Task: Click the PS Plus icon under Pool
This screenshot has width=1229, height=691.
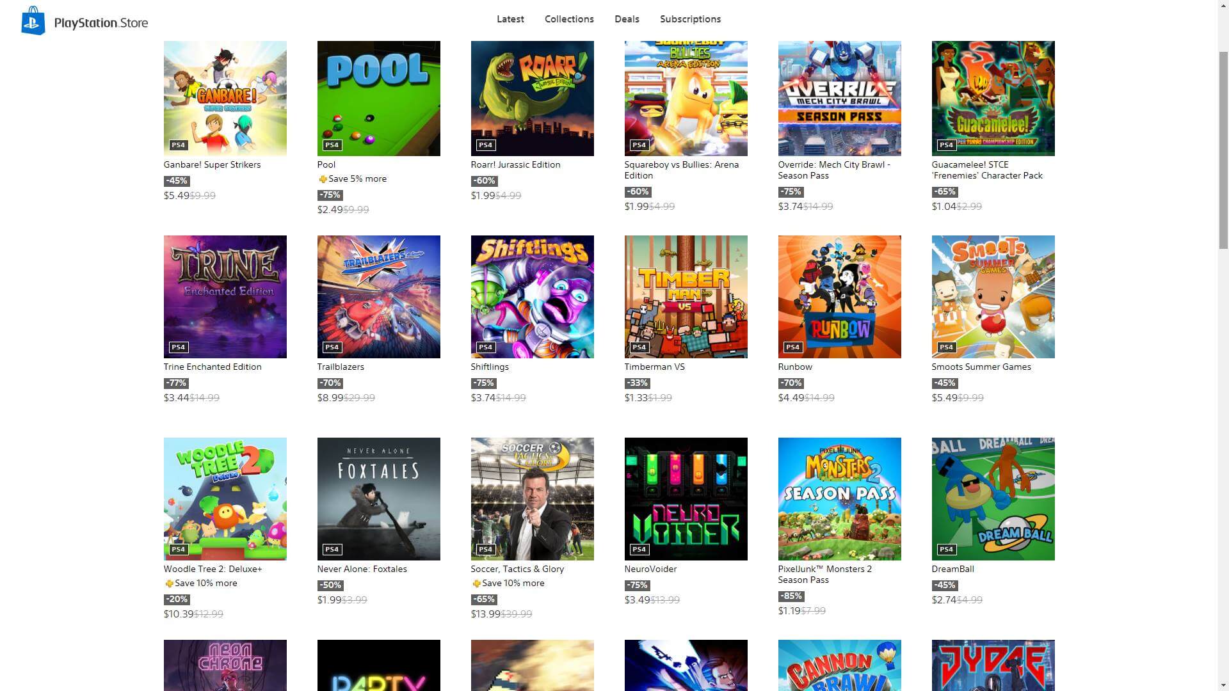Action: pyautogui.click(x=323, y=179)
